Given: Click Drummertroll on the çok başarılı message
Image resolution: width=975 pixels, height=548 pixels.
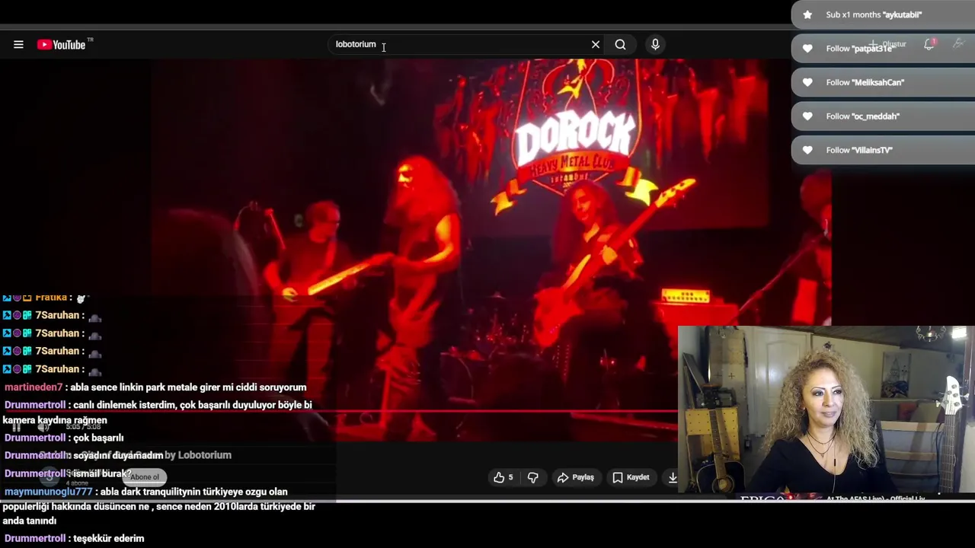Looking at the screenshot, I should pyautogui.click(x=35, y=438).
